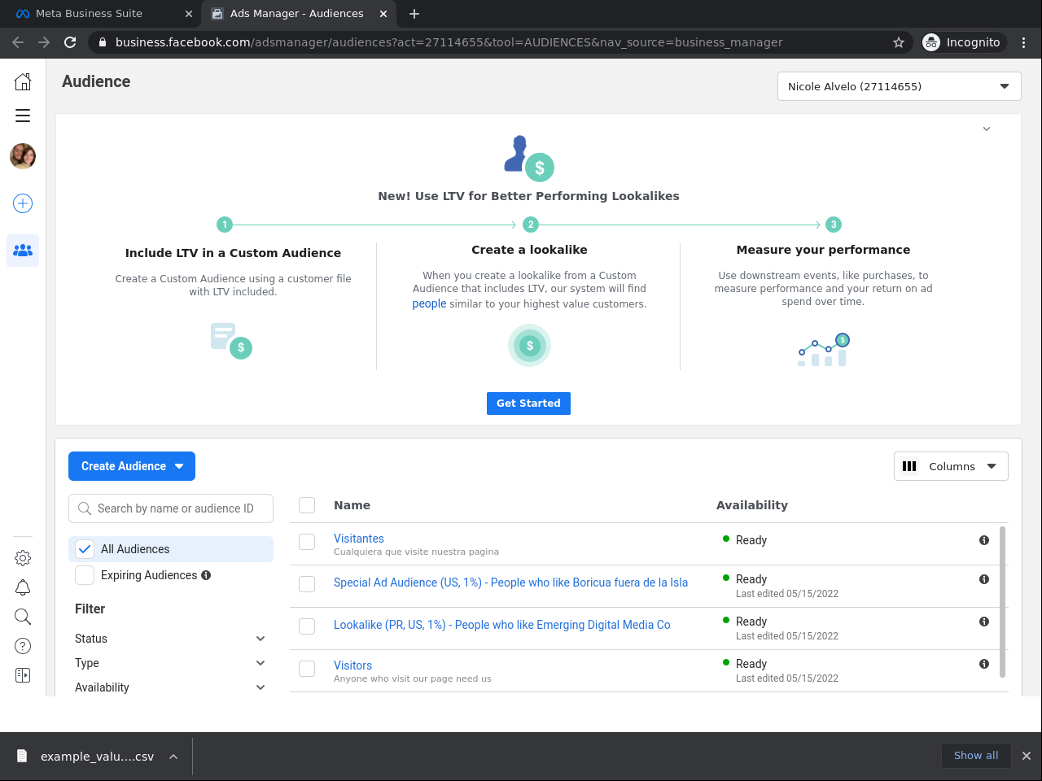Enable the Expiring Audiences checkbox
The image size is (1042, 781).
85,575
